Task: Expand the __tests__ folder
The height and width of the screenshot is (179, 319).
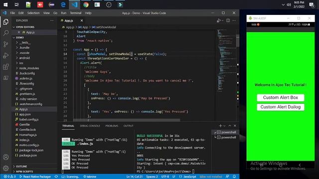Action: [25, 43]
